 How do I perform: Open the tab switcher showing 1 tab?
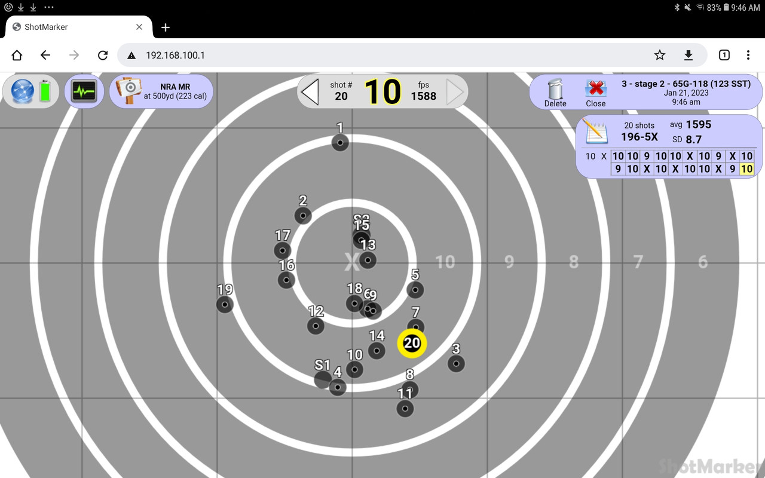[724, 54]
